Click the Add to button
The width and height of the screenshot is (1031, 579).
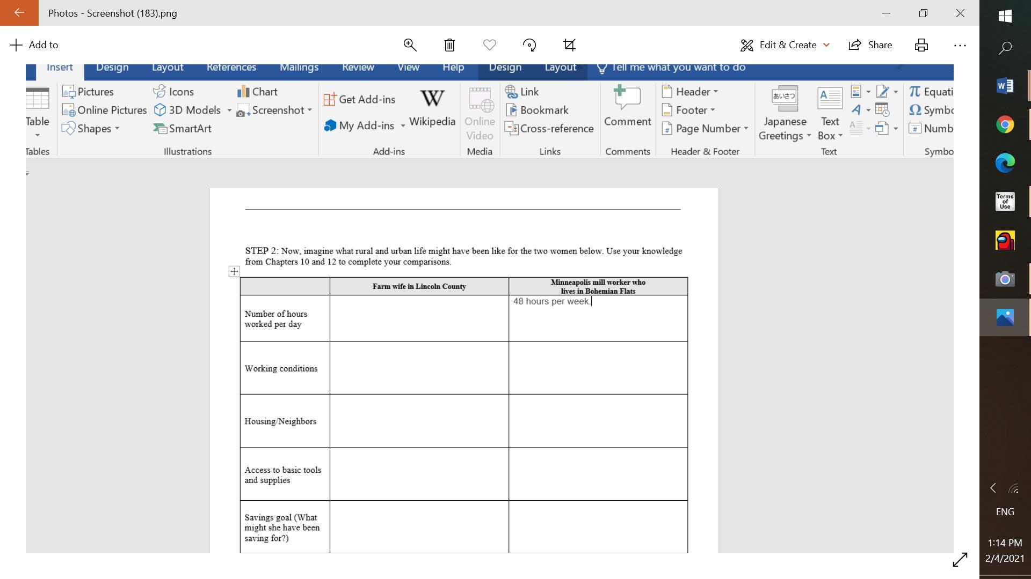(x=34, y=45)
